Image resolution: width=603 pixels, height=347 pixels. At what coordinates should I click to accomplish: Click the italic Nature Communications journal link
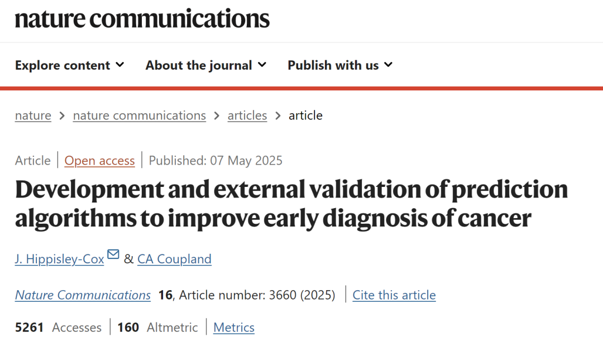pos(83,295)
